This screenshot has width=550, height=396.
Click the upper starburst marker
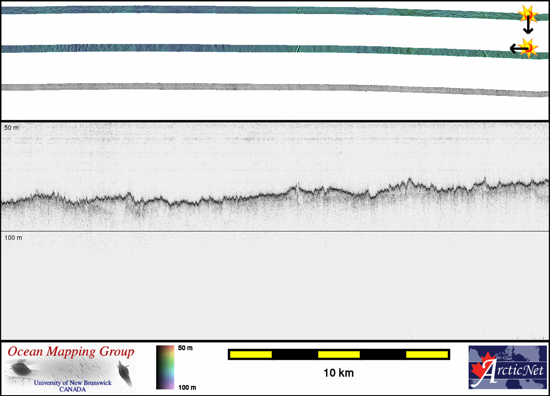(528, 15)
